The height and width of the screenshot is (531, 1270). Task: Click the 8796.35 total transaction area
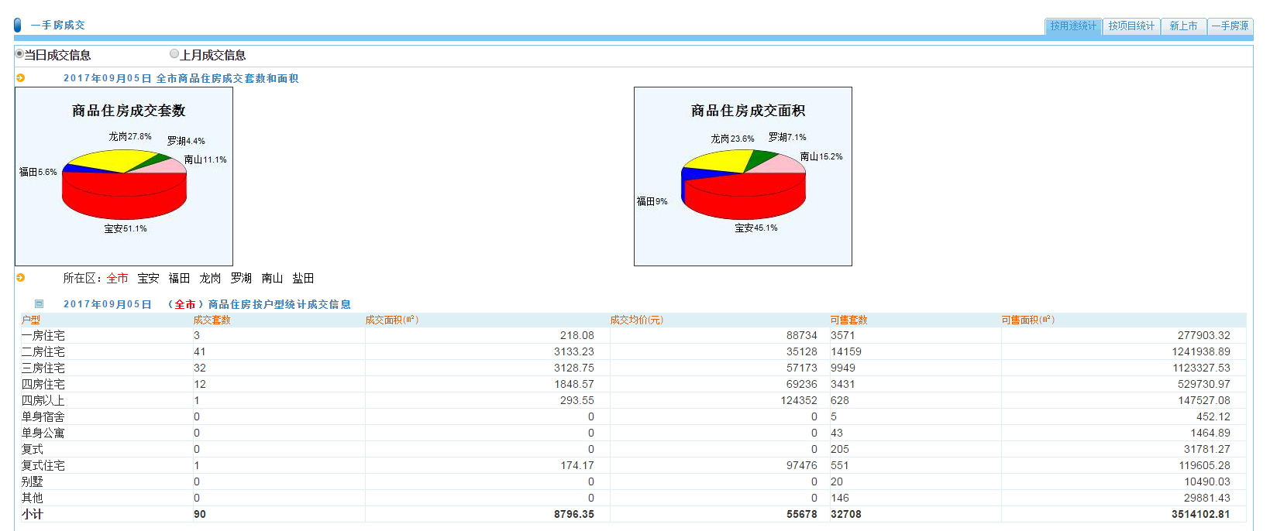574,514
